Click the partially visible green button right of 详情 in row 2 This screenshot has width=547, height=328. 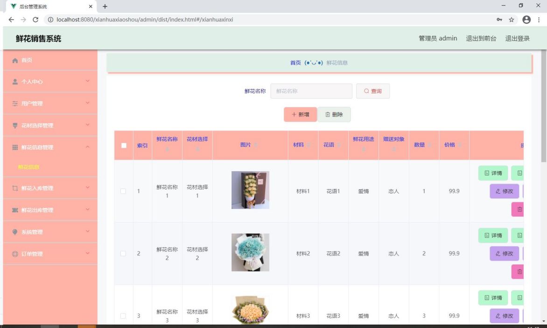(518, 236)
